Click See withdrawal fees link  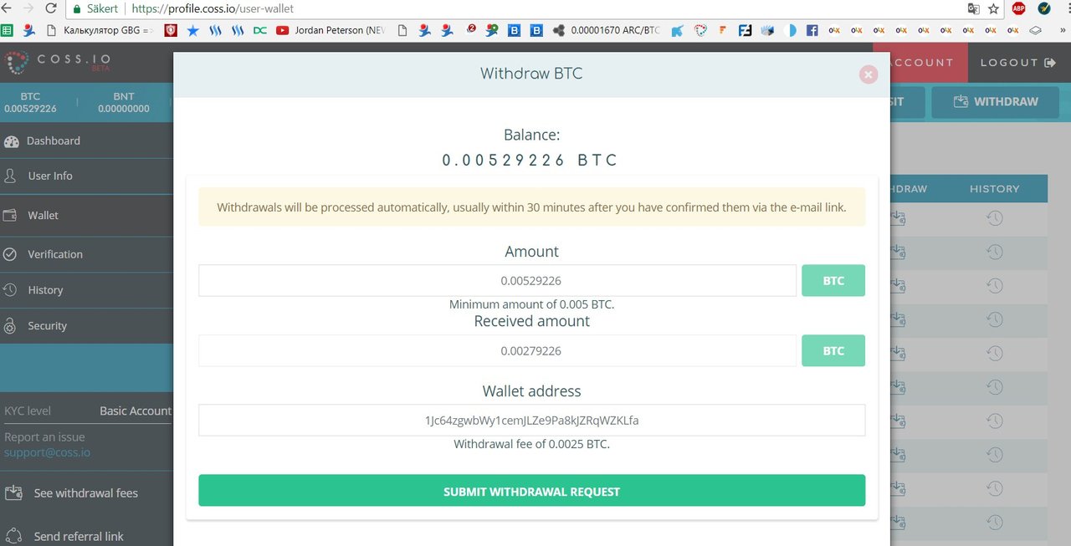pos(85,493)
